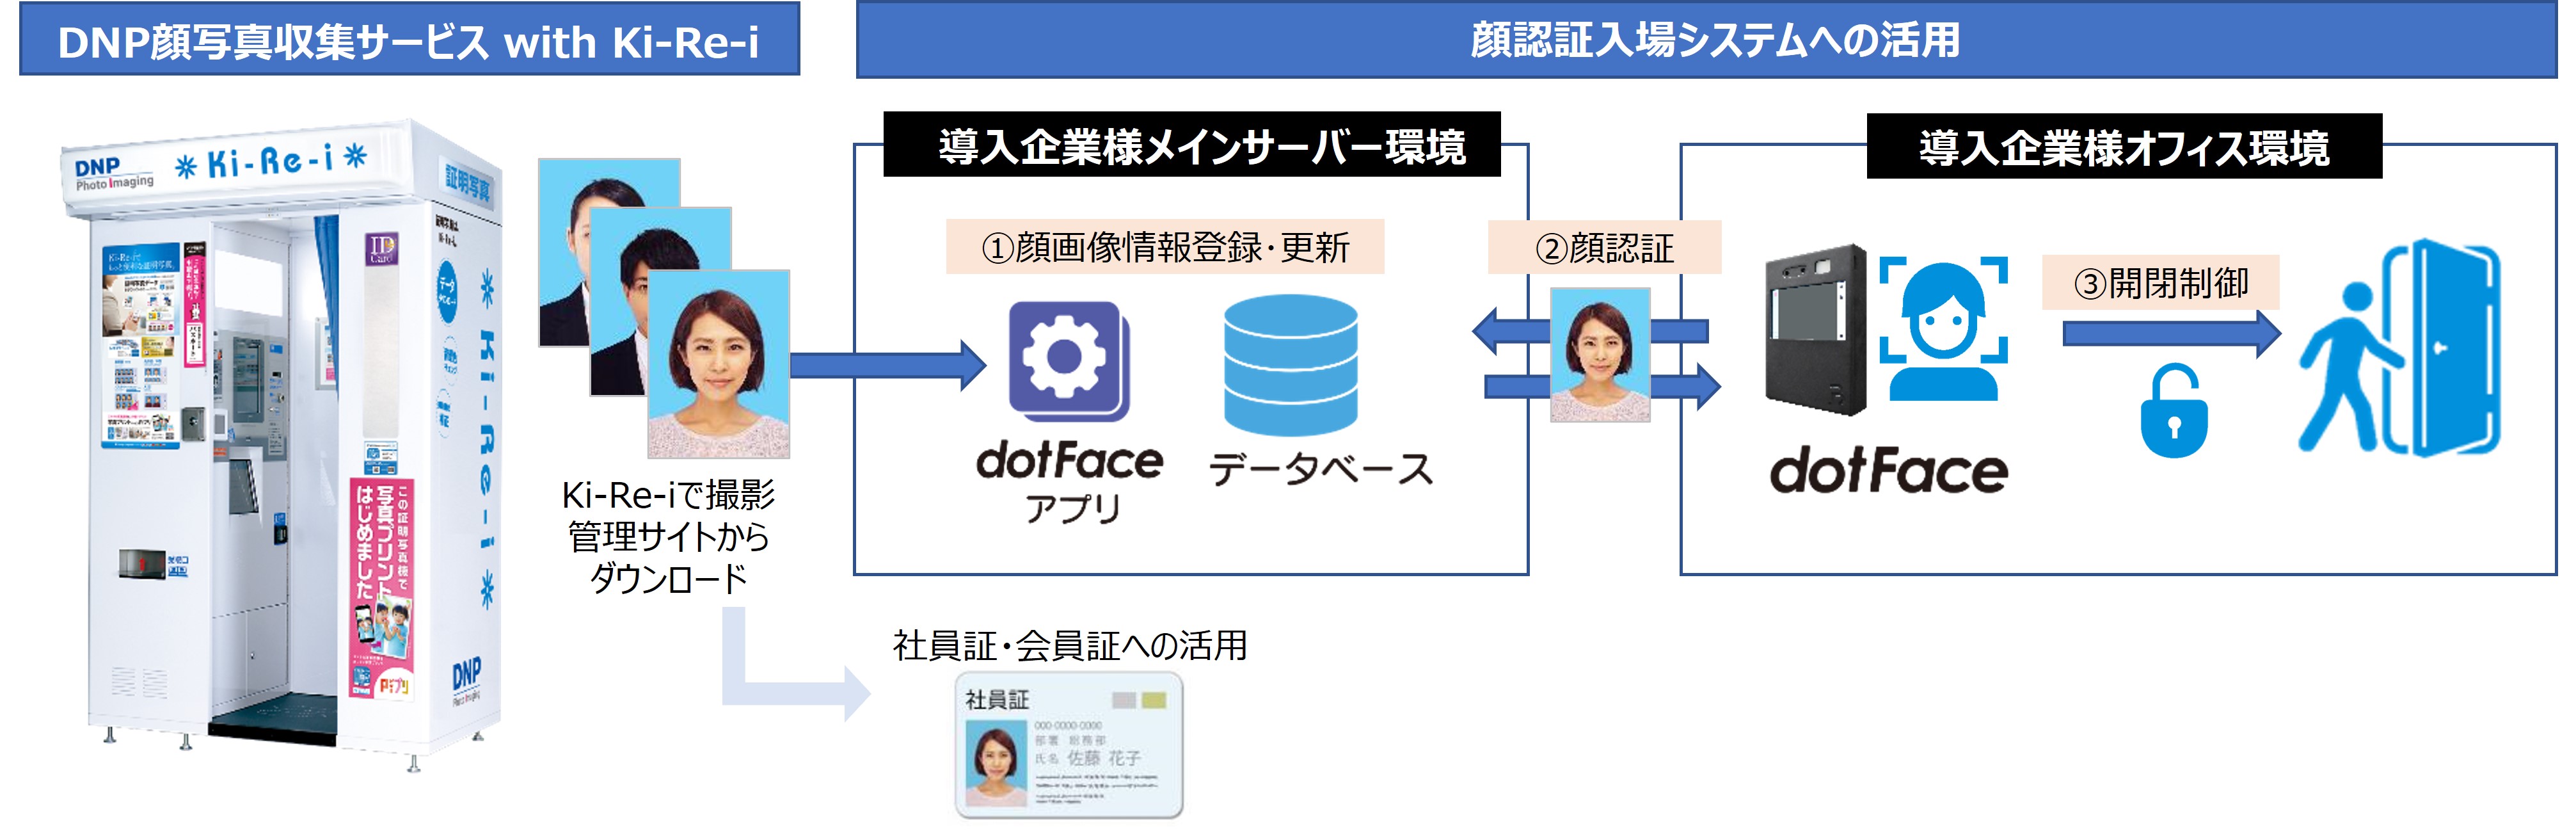Click the 導入企業様オフィス環境 title
Screen dimensions: 2576x838
pos(2124,147)
